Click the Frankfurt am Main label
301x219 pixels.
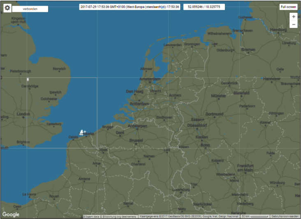[245, 167]
